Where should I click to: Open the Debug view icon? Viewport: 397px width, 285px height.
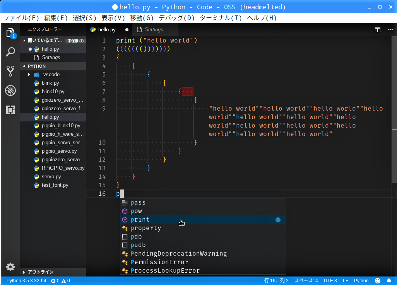[x=10, y=90]
